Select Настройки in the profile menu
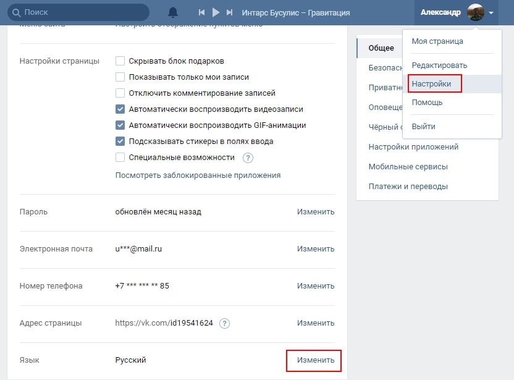This screenshot has width=514, height=380. click(x=431, y=84)
